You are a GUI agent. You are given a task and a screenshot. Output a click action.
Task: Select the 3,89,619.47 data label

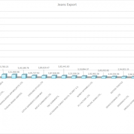(x=44, y=68)
